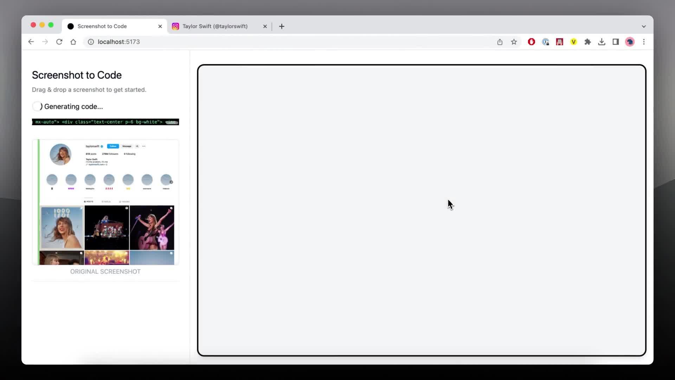Open the three-dot browser menu
This screenshot has width=675, height=380.
(644, 42)
